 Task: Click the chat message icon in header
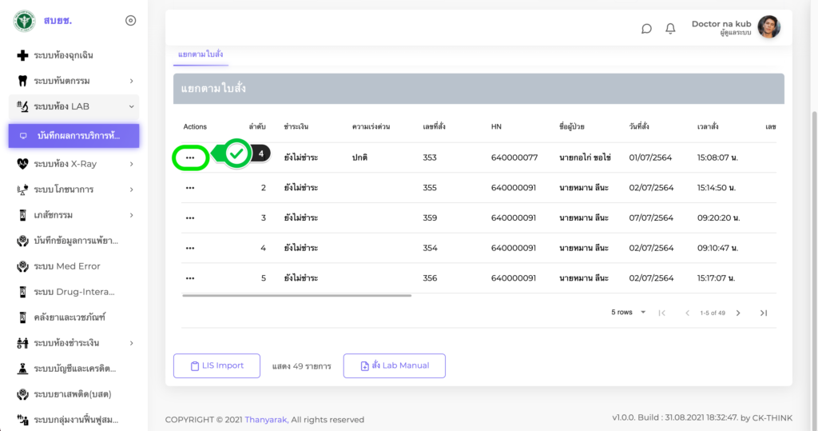[646, 29]
